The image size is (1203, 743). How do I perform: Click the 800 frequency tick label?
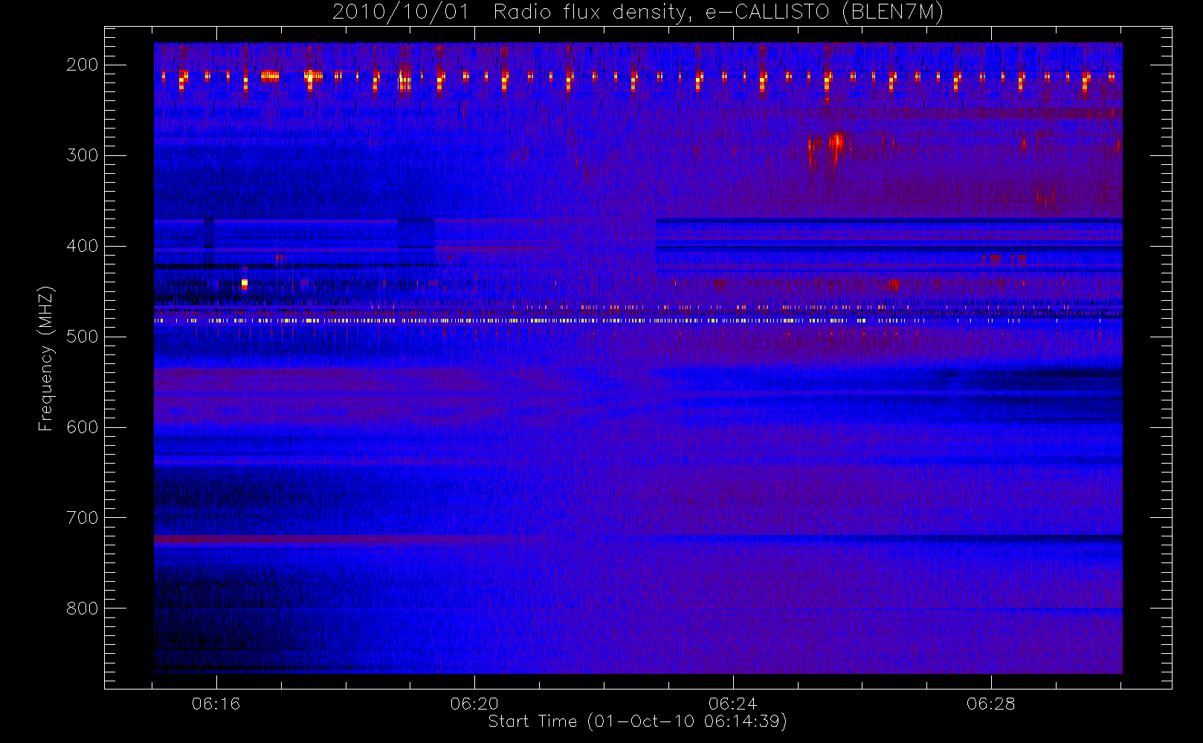pyautogui.click(x=83, y=609)
